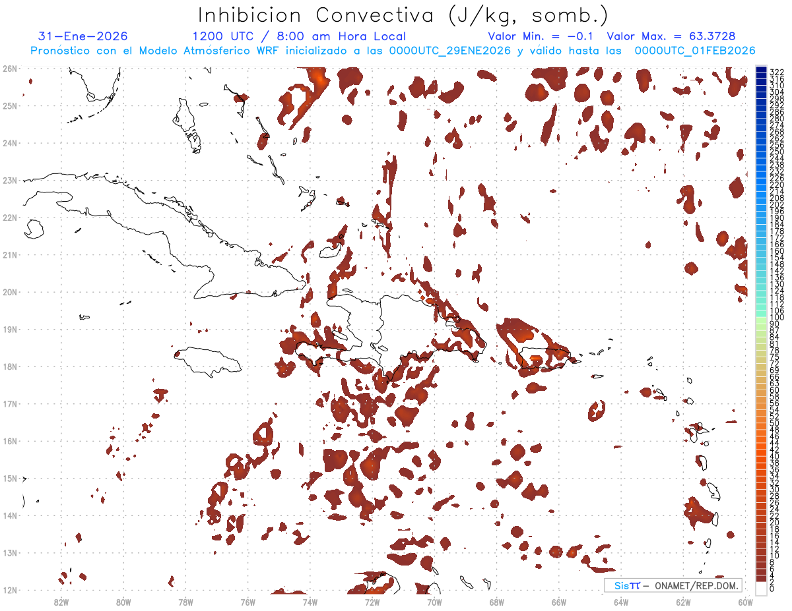Viewport: 792px width, 611px height.
Task: Click the 15N latitude label
Action: pos(10,478)
